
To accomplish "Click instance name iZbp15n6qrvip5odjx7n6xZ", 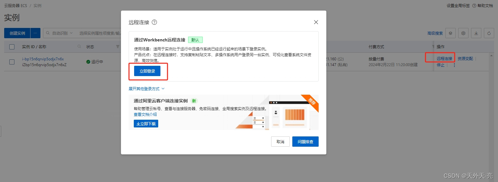I will pos(44,65).
